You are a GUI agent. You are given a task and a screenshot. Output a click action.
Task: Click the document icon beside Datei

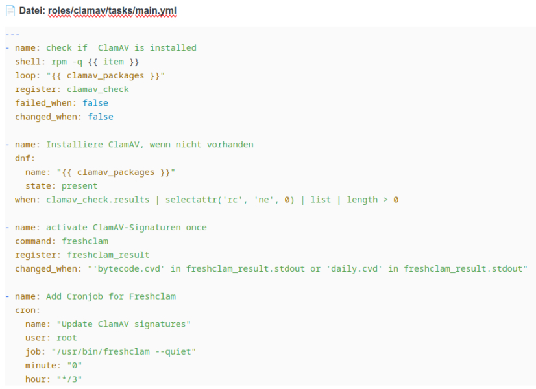click(x=10, y=12)
